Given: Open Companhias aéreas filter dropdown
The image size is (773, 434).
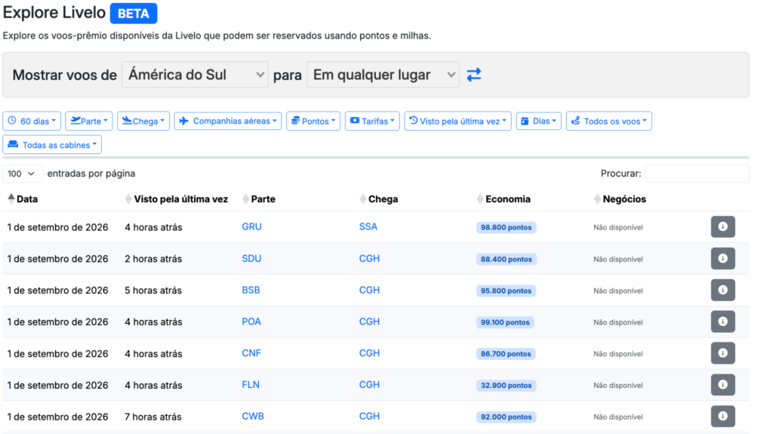Looking at the screenshot, I should (228, 121).
